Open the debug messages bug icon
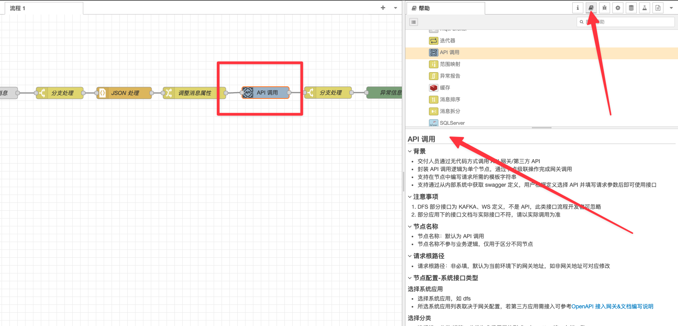The width and height of the screenshot is (678, 326). pos(605,8)
